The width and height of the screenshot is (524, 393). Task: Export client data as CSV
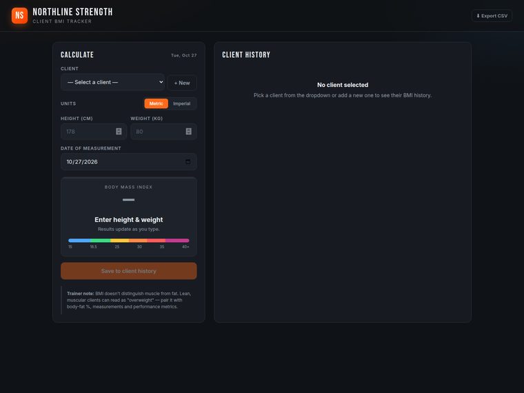pyautogui.click(x=492, y=16)
